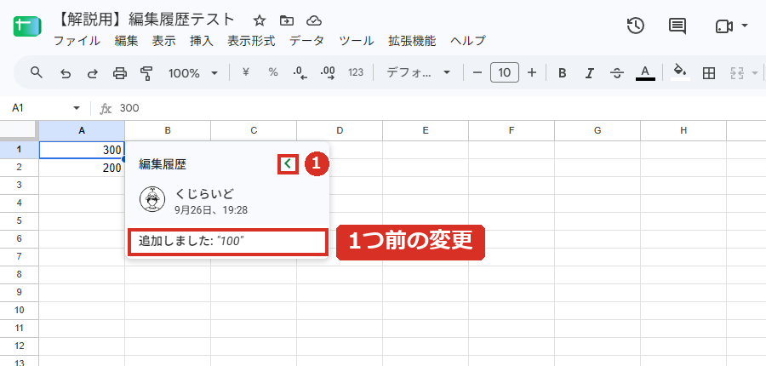This screenshot has width=766, height=366.
Task: Undo the last action
Action: pyautogui.click(x=65, y=73)
